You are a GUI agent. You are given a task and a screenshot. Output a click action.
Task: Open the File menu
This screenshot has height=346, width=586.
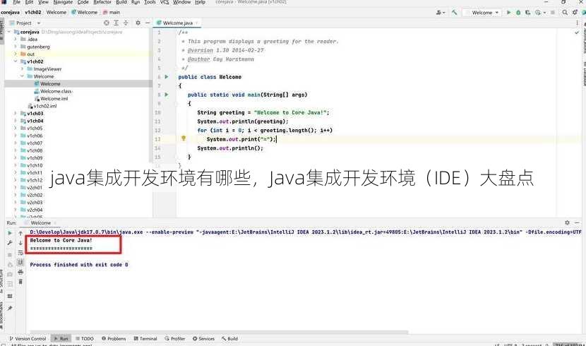point(16,2)
